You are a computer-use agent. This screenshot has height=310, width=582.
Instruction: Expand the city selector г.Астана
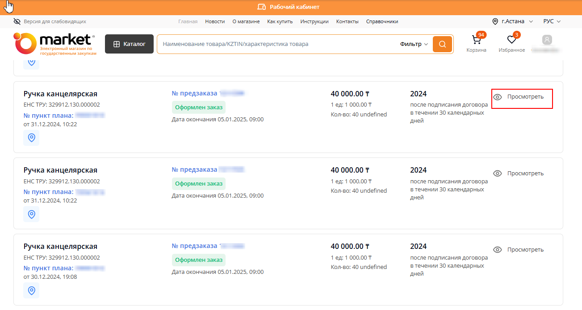(513, 21)
